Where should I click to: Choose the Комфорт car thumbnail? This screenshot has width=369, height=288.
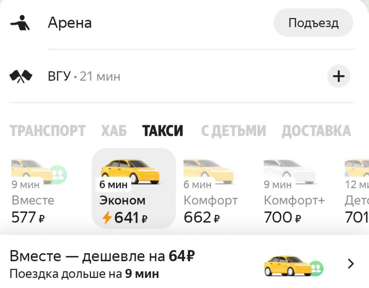pyautogui.click(x=208, y=170)
